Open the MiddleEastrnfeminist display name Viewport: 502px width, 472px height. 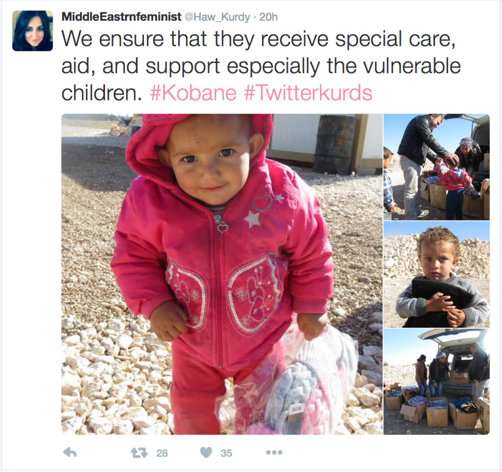(x=121, y=17)
